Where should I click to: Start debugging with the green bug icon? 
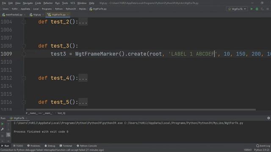pyautogui.click(x=257, y=9)
